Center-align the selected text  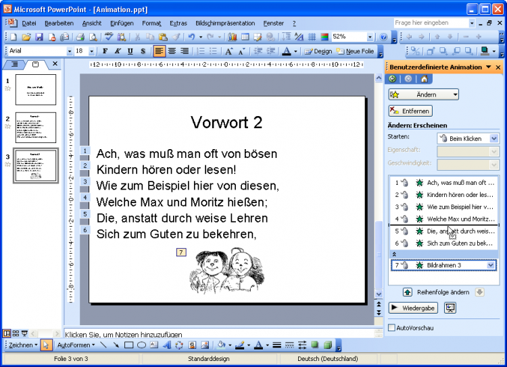[172, 51]
